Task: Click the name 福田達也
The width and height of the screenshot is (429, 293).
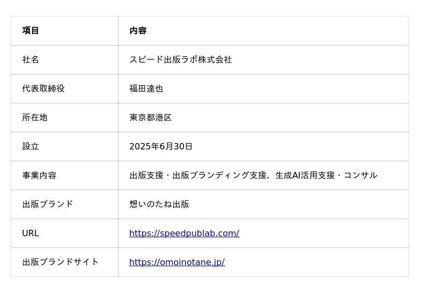Action: pyautogui.click(x=146, y=88)
